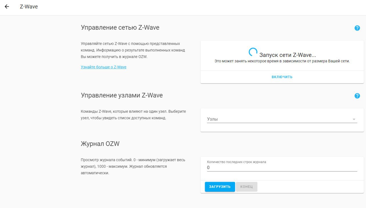Viewport: 366px width, 208px height.
Task: Click the Журнал OZW heading
Action: tap(100, 144)
